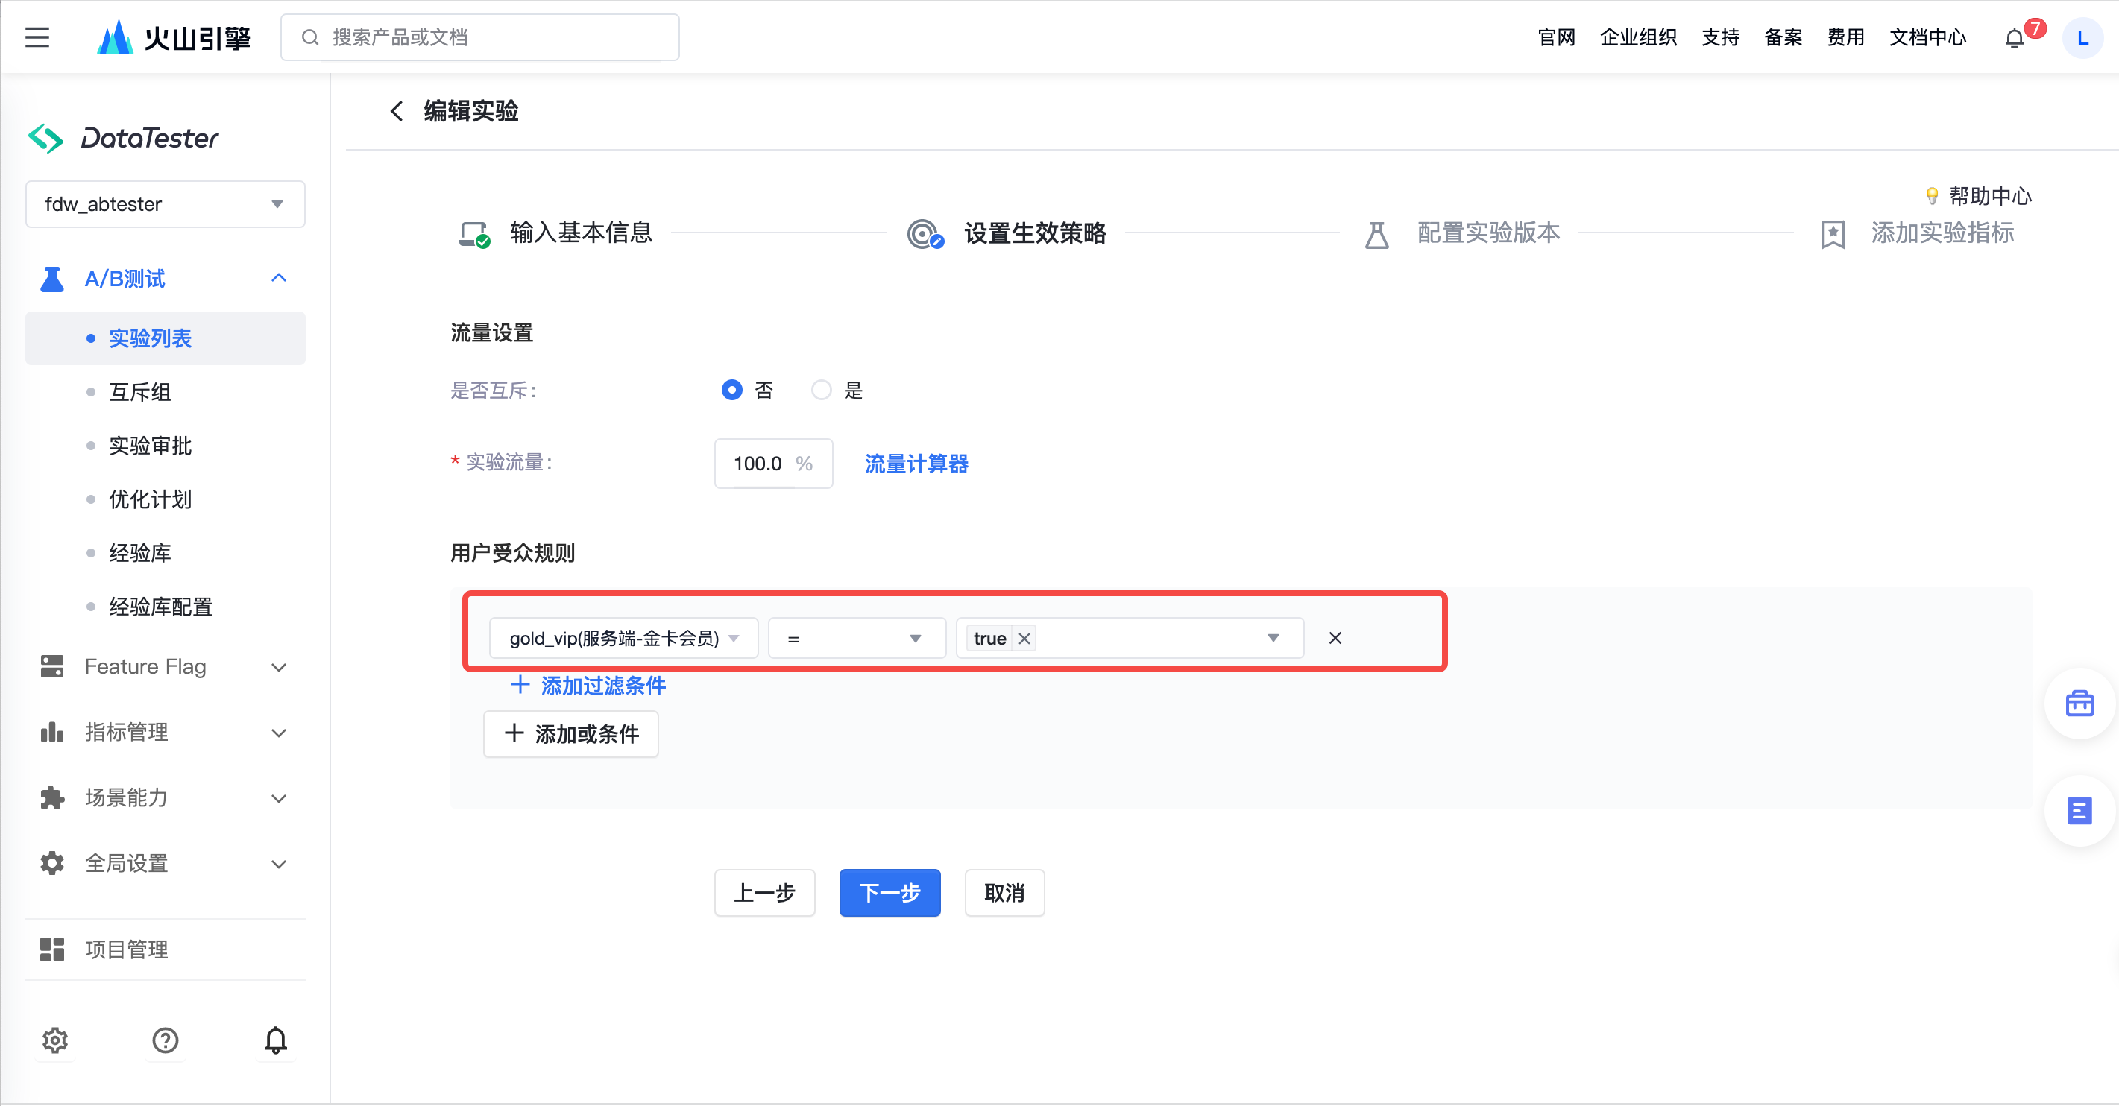Open 费用 in the top navigation
The width and height of the screenshot is (2119, 1106).
point(1845,38)
